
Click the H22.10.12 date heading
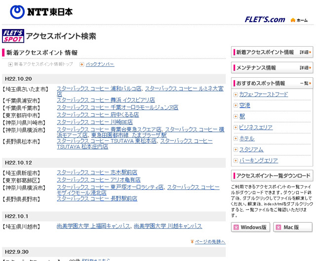pos(18,163)
